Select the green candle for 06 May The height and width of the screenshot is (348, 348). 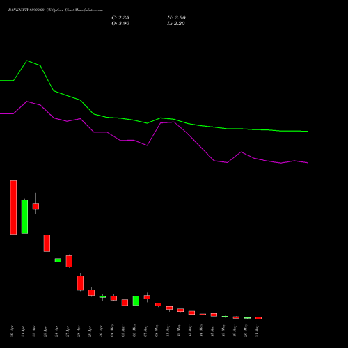pos(136,301)
